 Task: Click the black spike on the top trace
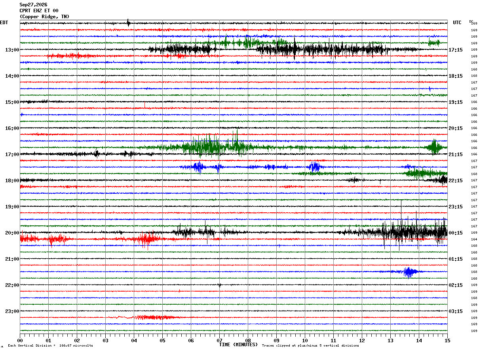(x=128, y=23)
